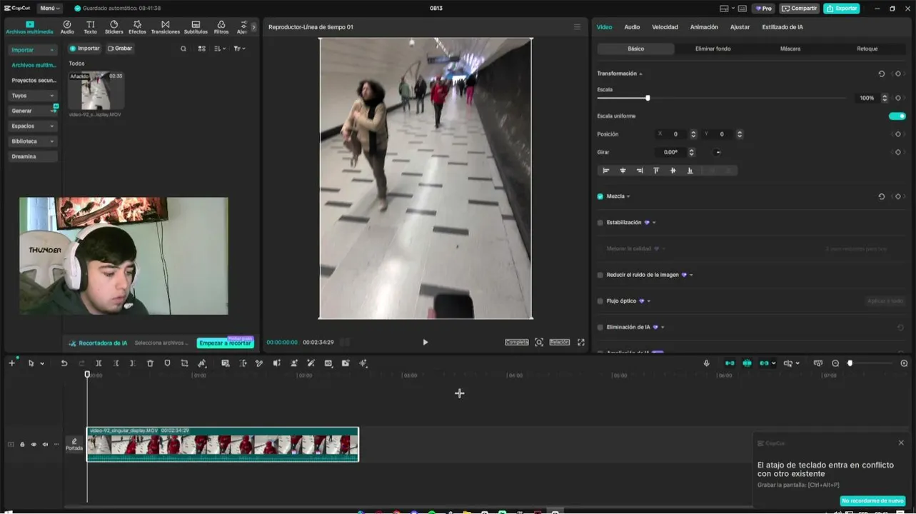Open the Texto tool panel
The height and width of the screenshot is (514, 916).
pos(90,27)
